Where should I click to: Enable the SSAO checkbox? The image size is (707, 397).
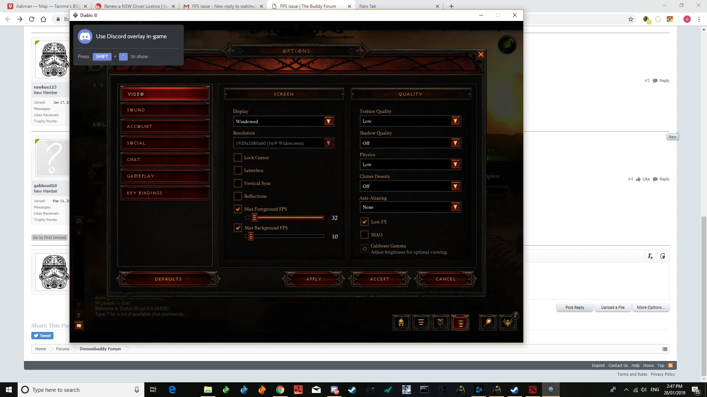pyautogui.click(x=365, y=235)
